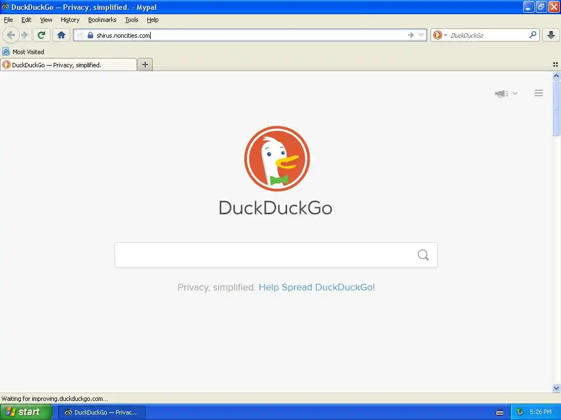Viewport: 561px width, 420px height.
Task: Open the View menu
Action: pyautogui.click(x=46, y=20)
